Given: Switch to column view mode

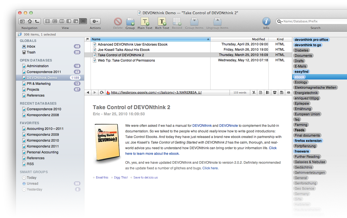Looking at the screenshot, I should 62,21.
